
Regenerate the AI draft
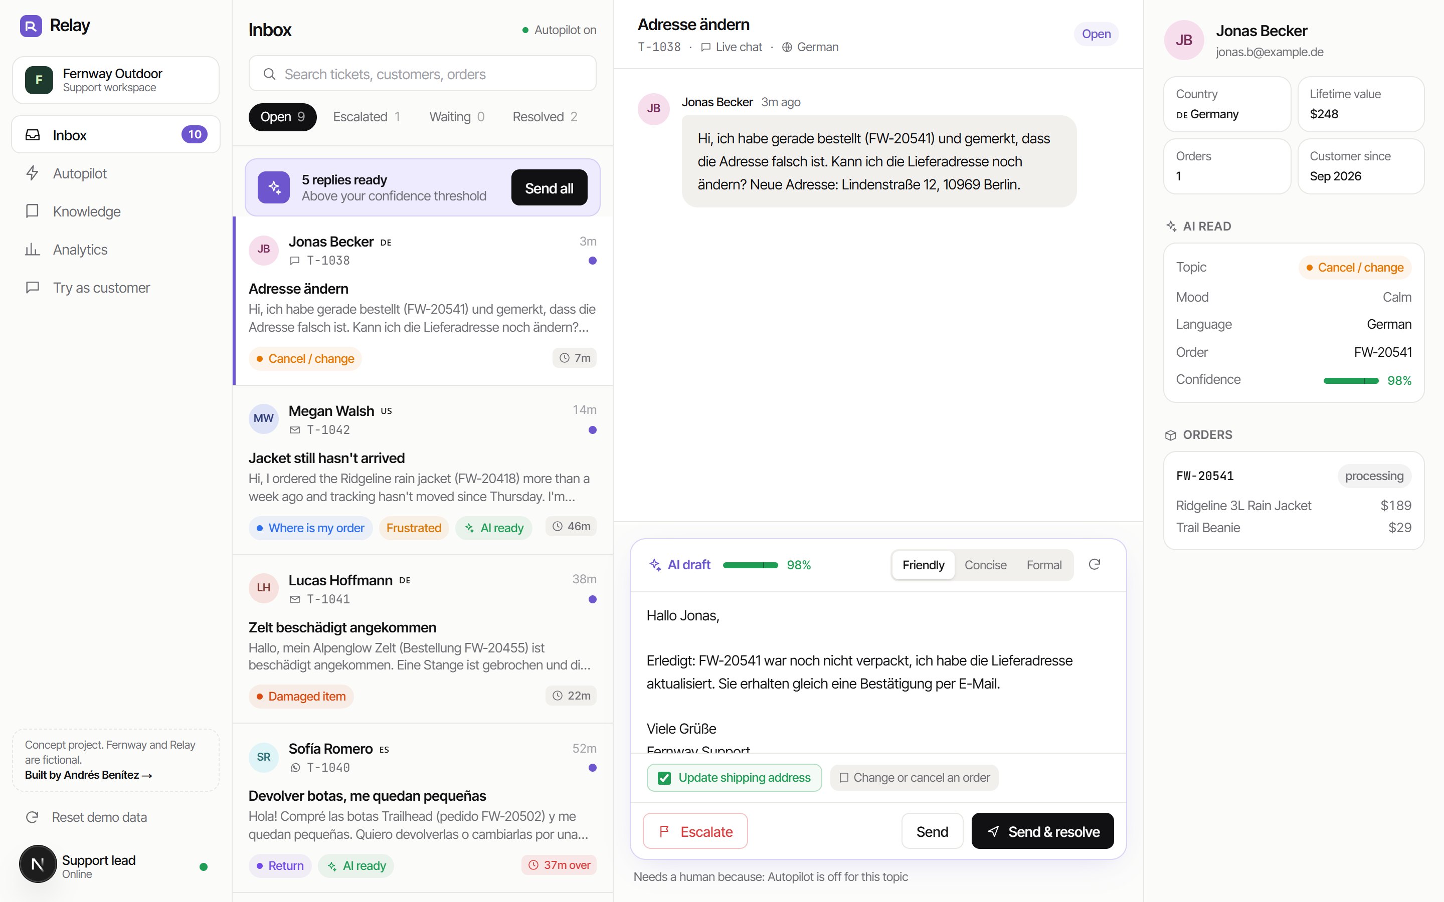coord(1095,564)
